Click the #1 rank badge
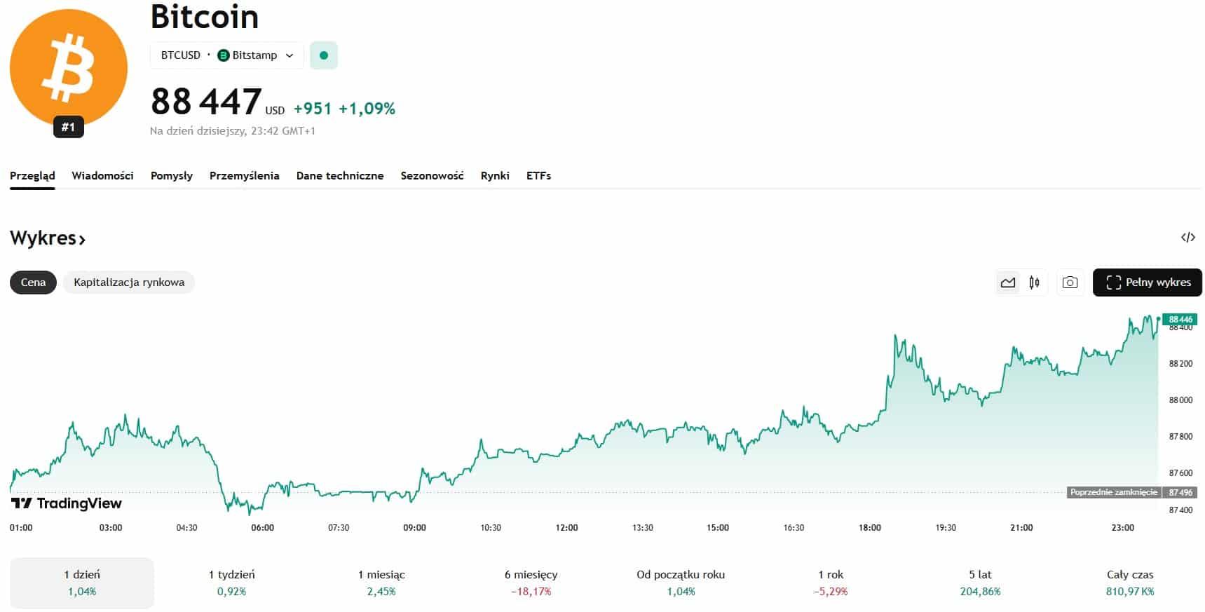 (68, 127)
